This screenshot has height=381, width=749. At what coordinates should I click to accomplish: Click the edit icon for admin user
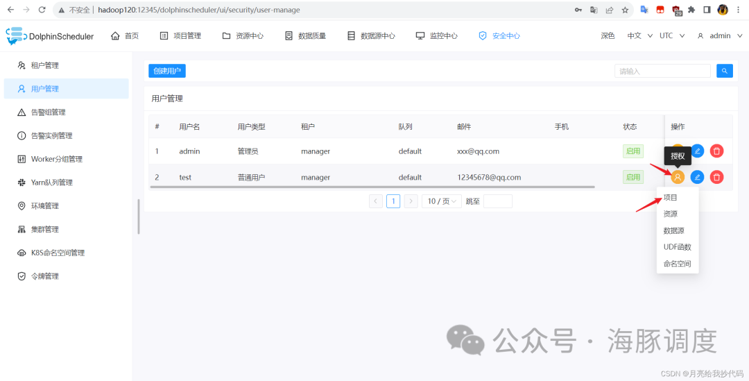pyautogui.click(x=698, y=151)
